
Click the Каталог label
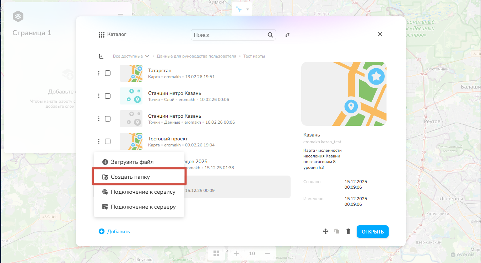(x=117, y=34)
